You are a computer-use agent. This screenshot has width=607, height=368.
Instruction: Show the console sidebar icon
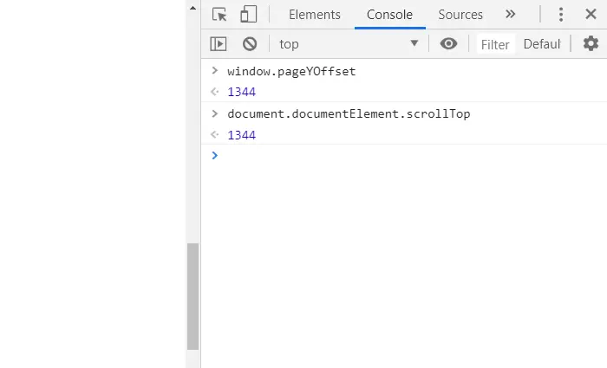(x=219, y=44)
